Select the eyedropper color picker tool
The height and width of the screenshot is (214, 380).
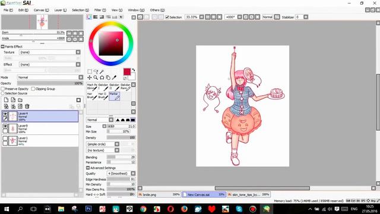(114, 78)
